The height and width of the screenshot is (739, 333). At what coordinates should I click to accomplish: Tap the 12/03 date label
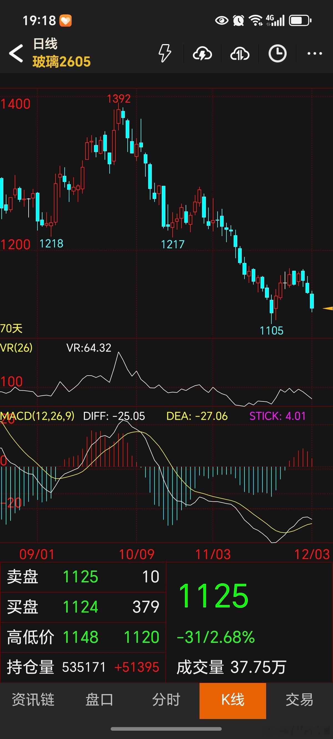pos(312,554)
